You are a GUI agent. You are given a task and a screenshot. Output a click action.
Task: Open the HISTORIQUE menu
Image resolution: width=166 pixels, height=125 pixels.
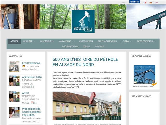pos(46,41)
